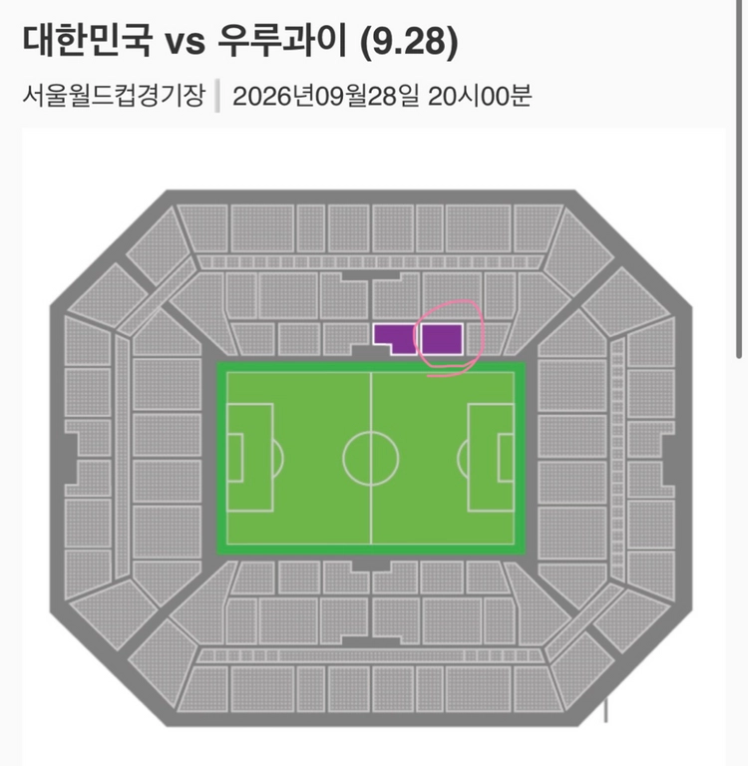The height and width of the screenshot is (766, 748).
Task: Click the dark notch in the west stand's outer tier
Action: point(72,458)
